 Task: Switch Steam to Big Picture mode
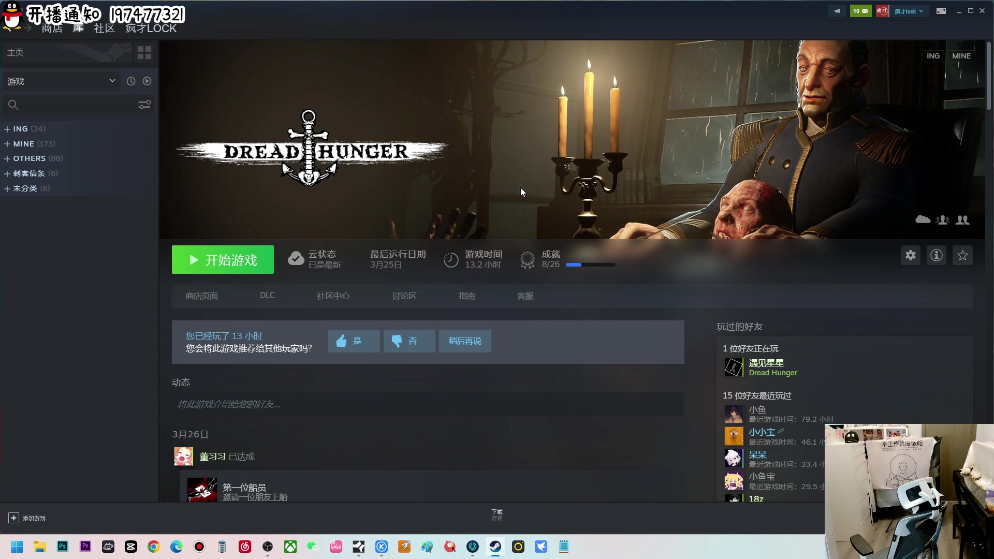[941, 11]
